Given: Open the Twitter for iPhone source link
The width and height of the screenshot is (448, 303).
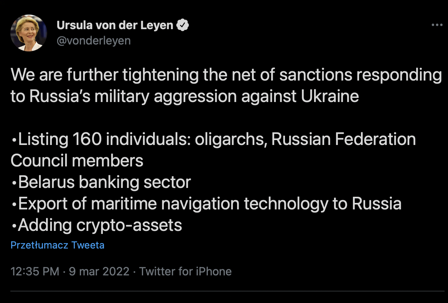Looking at the screenshot, I should (x=185, y=271).
